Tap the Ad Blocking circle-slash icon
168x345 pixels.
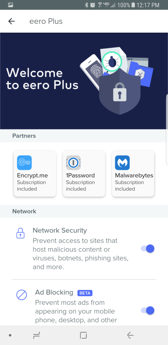[22, 294]
